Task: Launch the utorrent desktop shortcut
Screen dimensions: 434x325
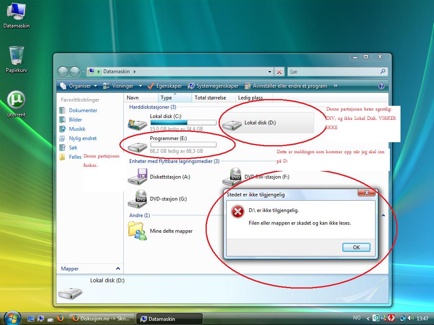Action: [x=17, y=104]
